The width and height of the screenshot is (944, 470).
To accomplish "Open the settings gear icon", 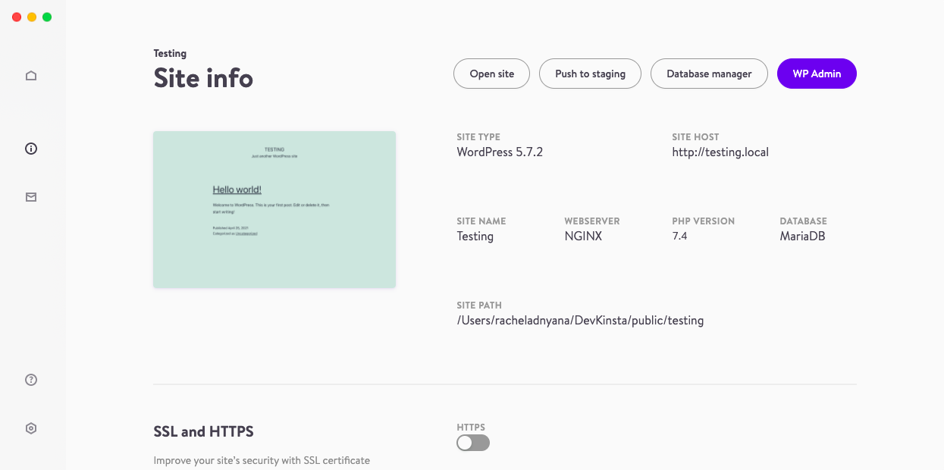I will (x=31, y=428).
